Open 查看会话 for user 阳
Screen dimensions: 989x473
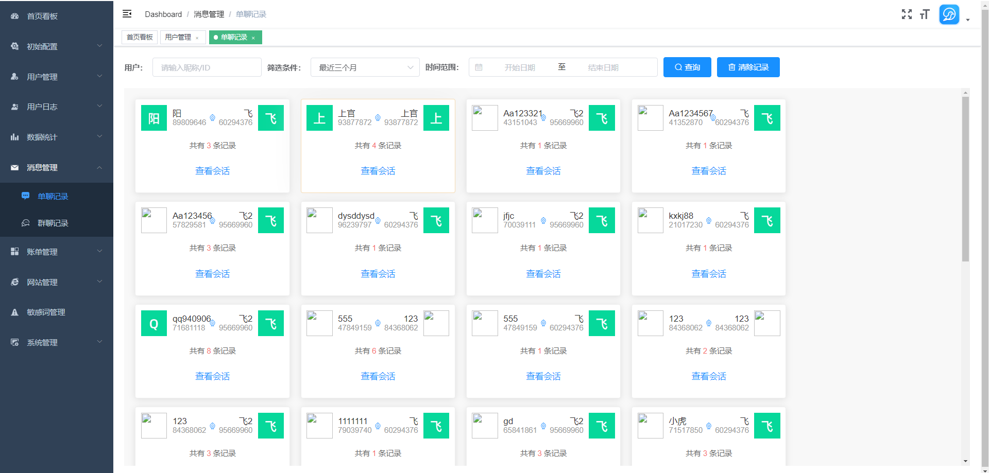click(x=212, y=170)
